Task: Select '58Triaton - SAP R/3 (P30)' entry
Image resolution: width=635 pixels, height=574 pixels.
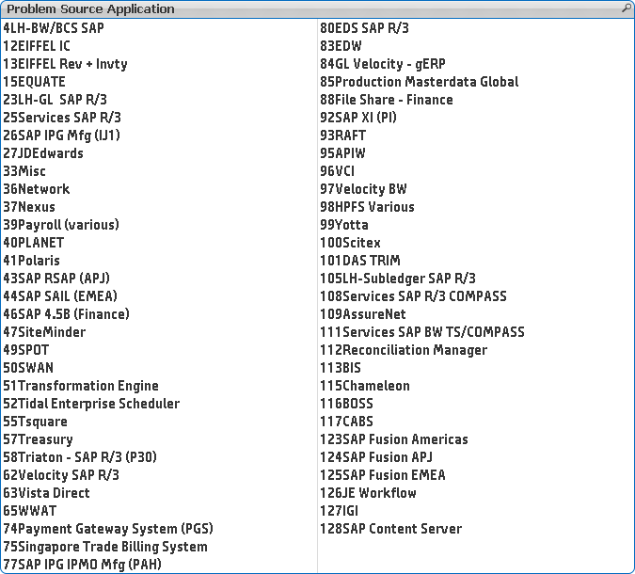Action: pyautogui.click(x=159, y=457)
